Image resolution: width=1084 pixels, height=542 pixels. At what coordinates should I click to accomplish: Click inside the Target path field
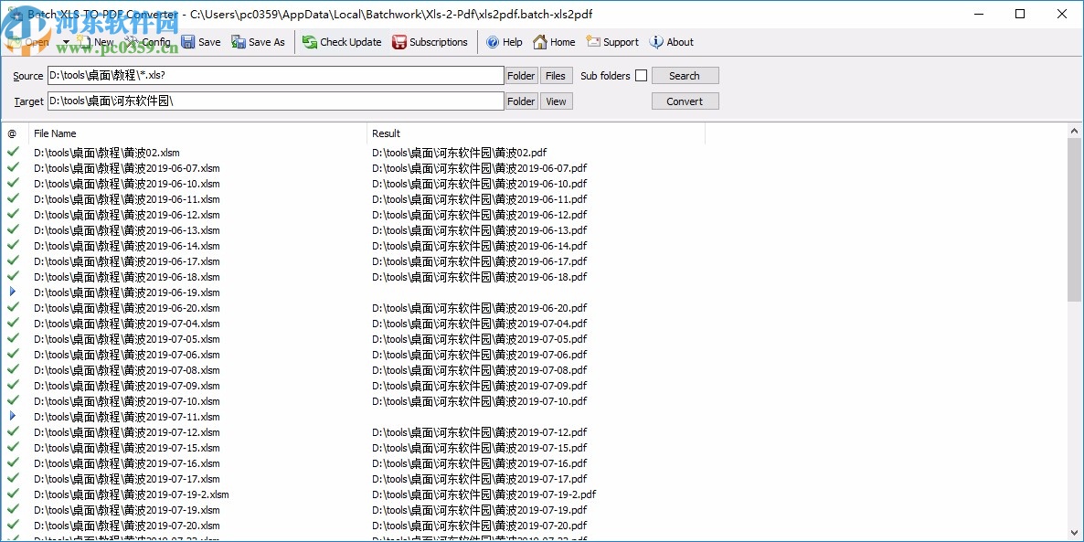pos(274,101)
